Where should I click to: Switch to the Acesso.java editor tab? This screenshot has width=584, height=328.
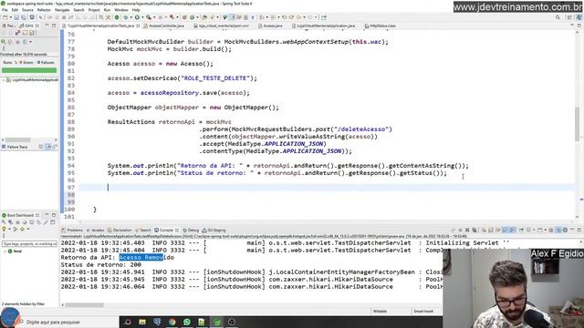[270, 26]
